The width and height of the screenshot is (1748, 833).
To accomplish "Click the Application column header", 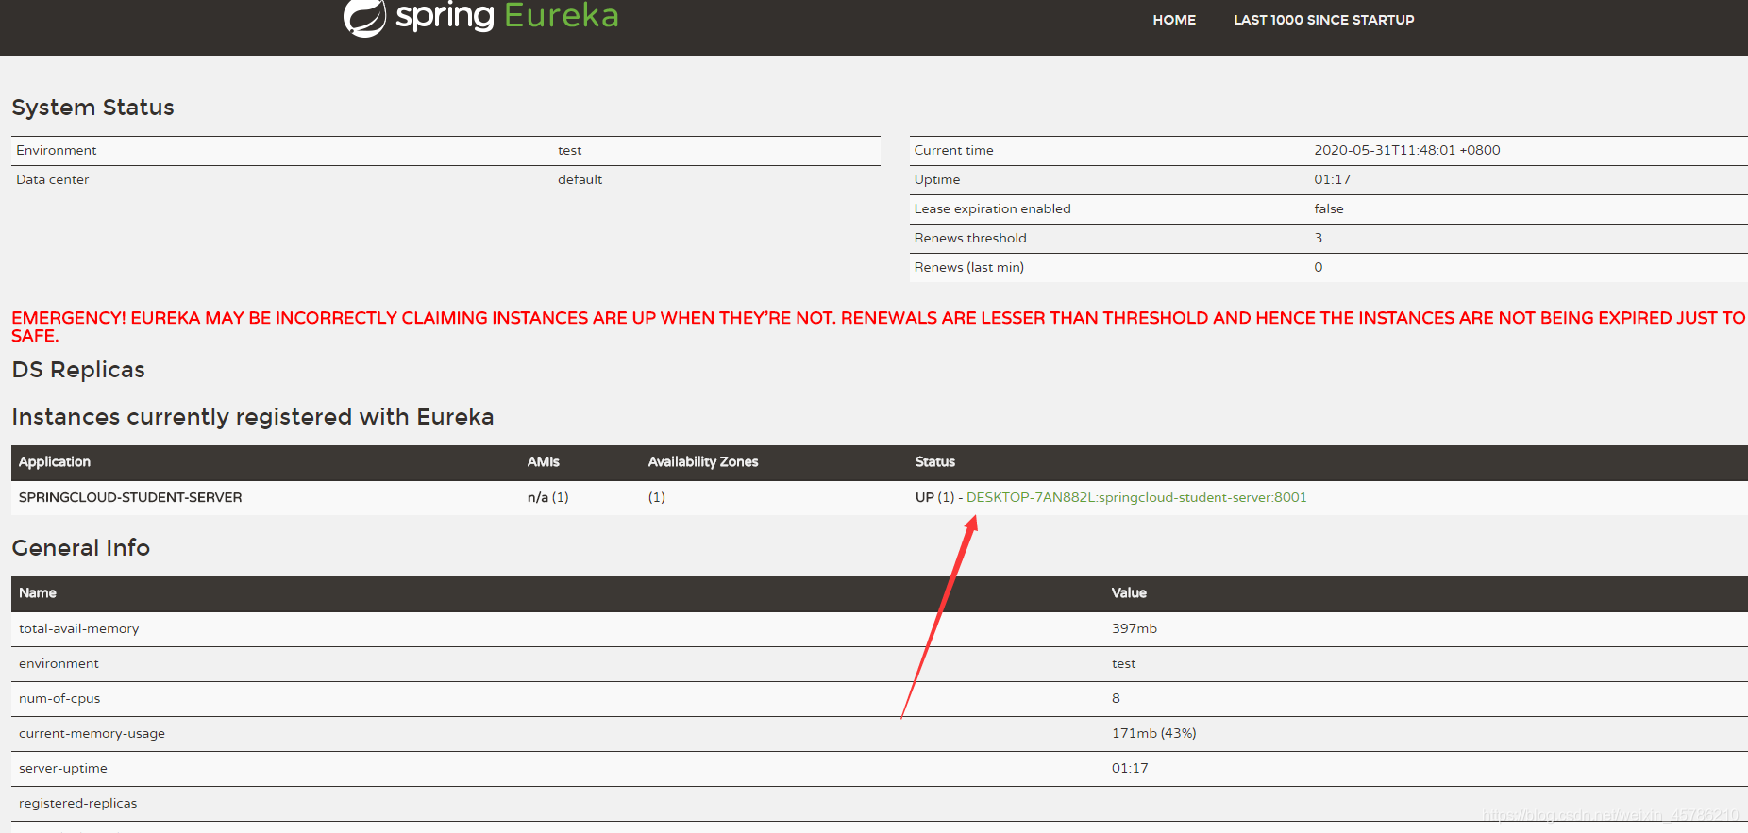I will point(55,461).
